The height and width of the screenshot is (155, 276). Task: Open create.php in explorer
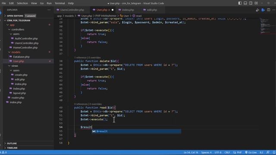click(21, 75)
